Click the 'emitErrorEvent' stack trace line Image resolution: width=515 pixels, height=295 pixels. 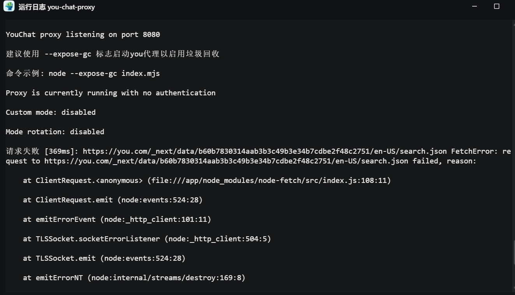[x=117, y=219]
